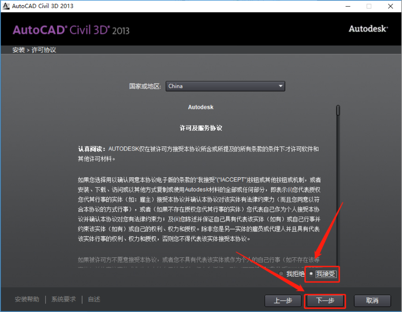Click 安装 in the breadcrumb path
The image size is (402, 312).
[18, 50]
